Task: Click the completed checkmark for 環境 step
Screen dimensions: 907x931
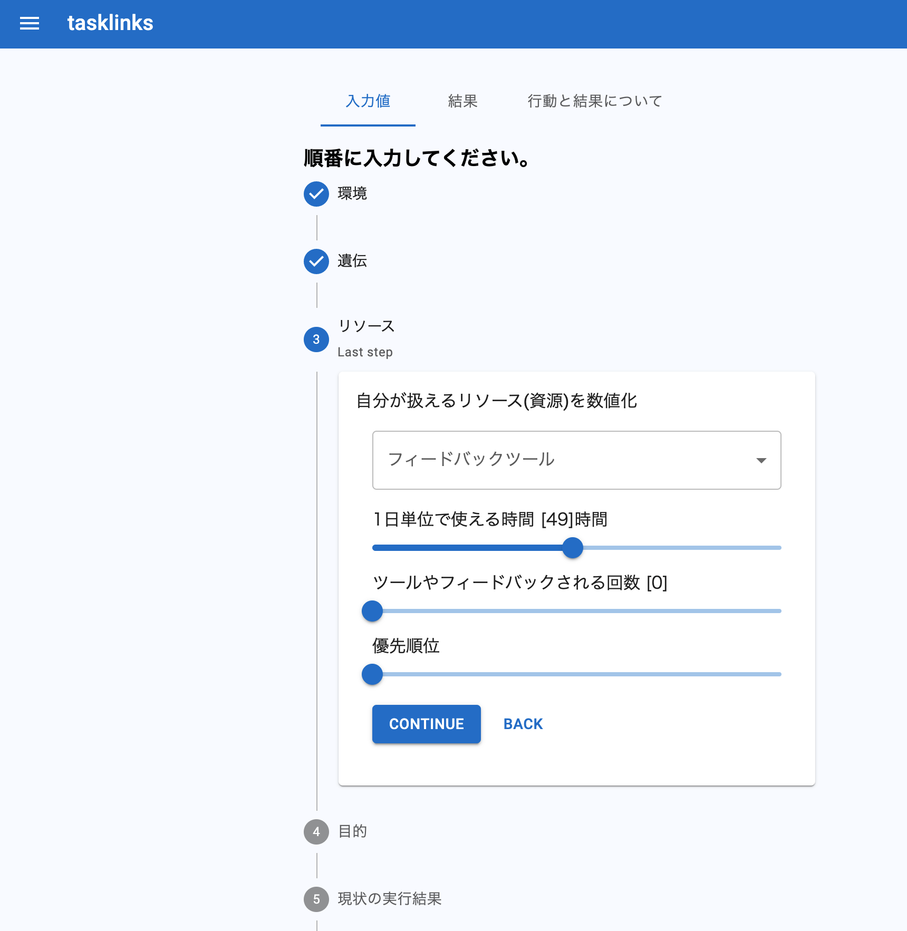Action: [x=316, y=194]
